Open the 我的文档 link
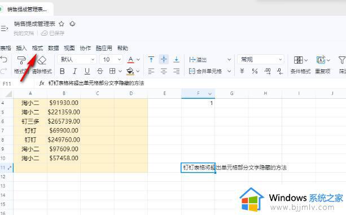 24,33
